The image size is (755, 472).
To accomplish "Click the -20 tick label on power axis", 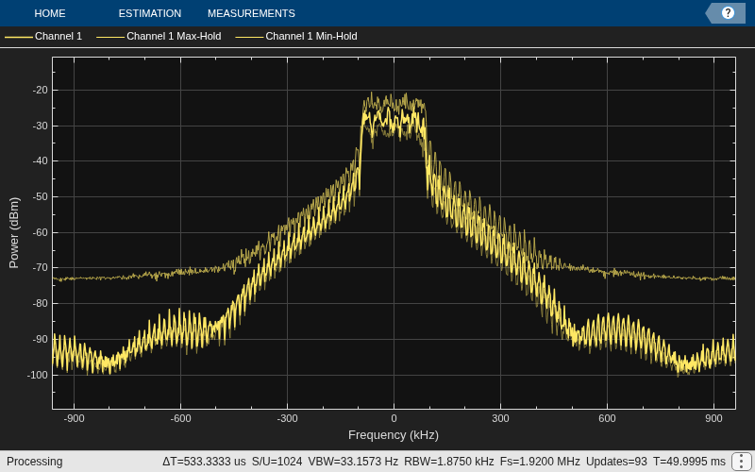I will [x=40, y=90].
